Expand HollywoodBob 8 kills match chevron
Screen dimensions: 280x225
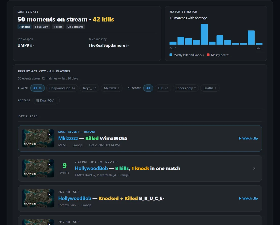click(x=254, y=168)
